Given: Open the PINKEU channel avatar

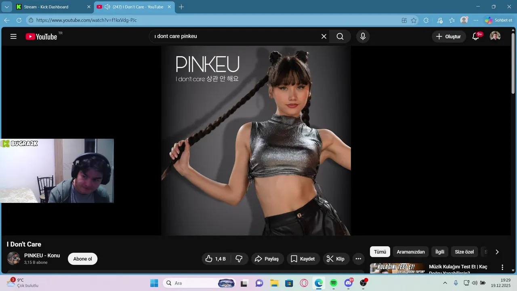Looking at the screenshot, I should click(x=13, y=258).
